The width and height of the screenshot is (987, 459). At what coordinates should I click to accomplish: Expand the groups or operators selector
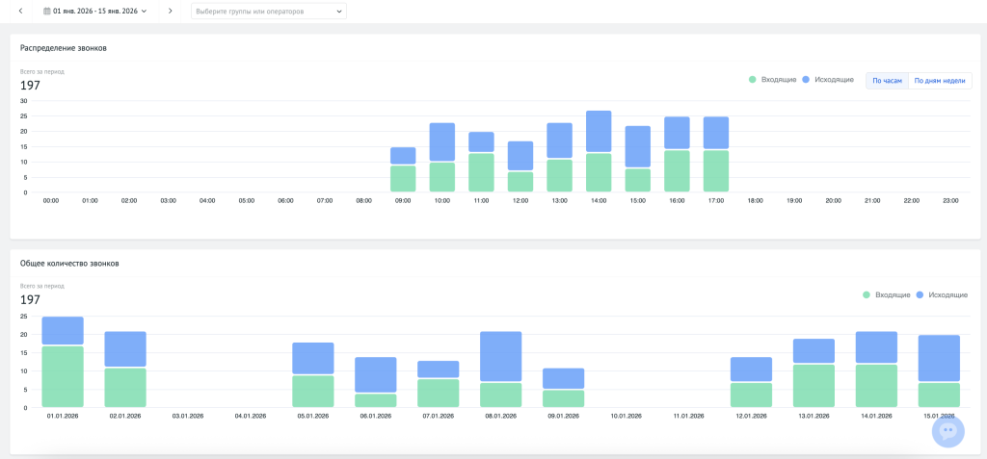[x=269, y=11]
